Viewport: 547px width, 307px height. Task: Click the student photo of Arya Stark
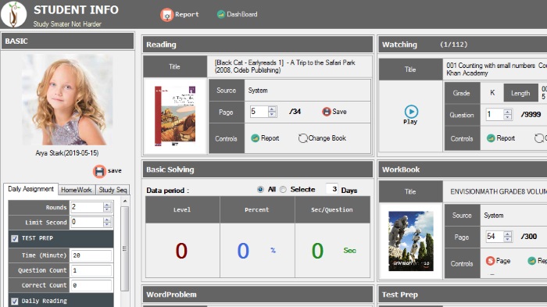click(x=67, y=99)
